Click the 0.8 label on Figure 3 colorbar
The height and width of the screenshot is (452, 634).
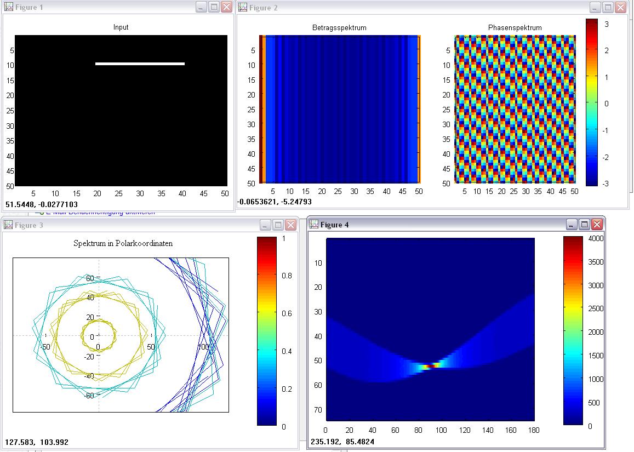287,276
